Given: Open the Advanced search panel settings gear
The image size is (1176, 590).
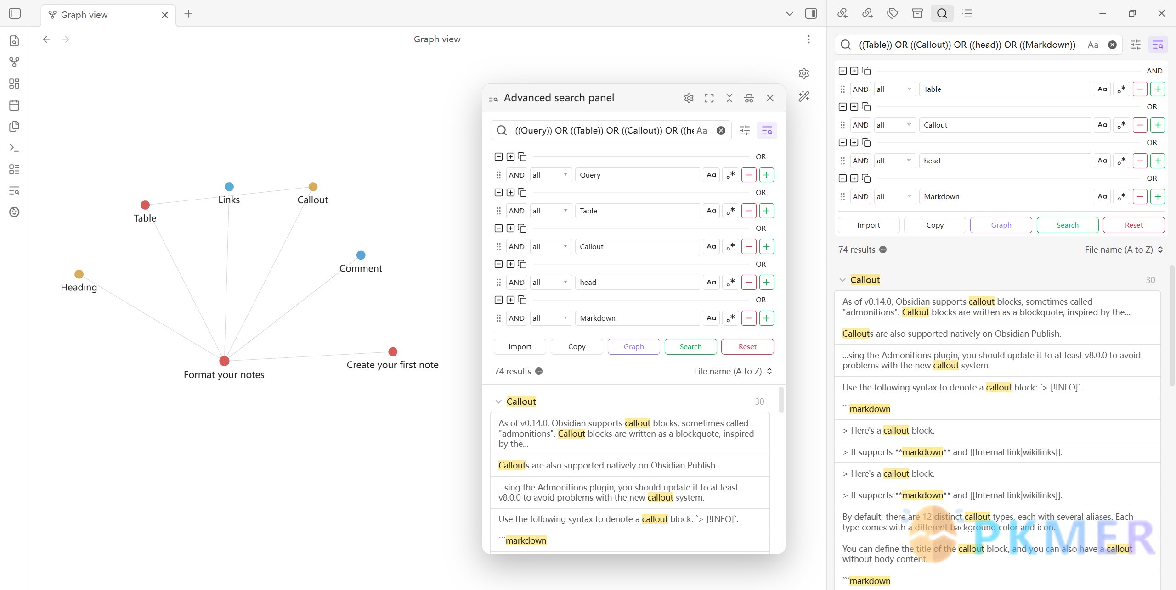Looking at the screenshot, I should click(x=689, y=98).
